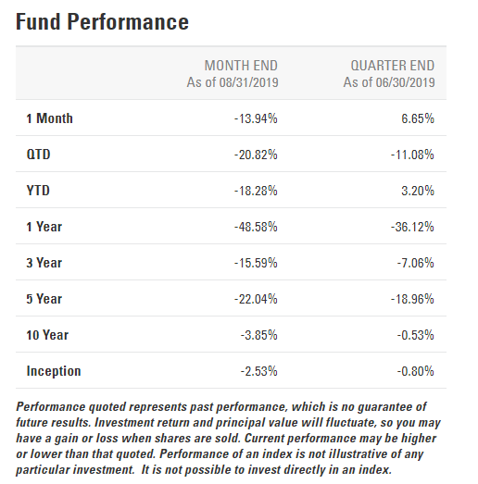Click the Fund Performance heading

coord(102,22)
